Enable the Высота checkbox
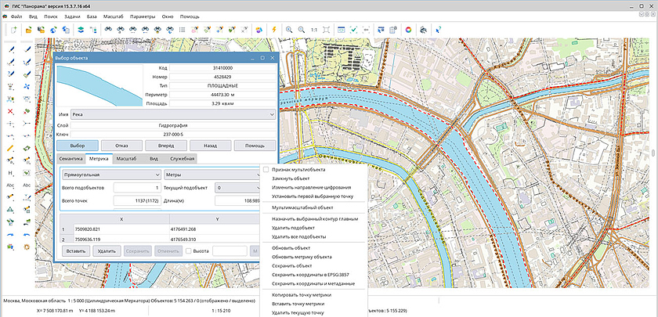Image resolution: width=658 pixels, height=317 pixels. [x=189, y=250]
